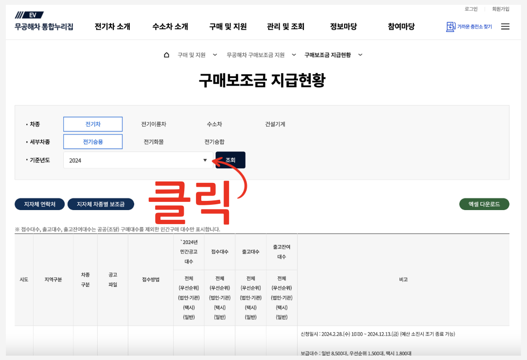Expand the 구매 및 지원 breadcrumb chevron
This screenshot has width=527, height=360.
214,55
